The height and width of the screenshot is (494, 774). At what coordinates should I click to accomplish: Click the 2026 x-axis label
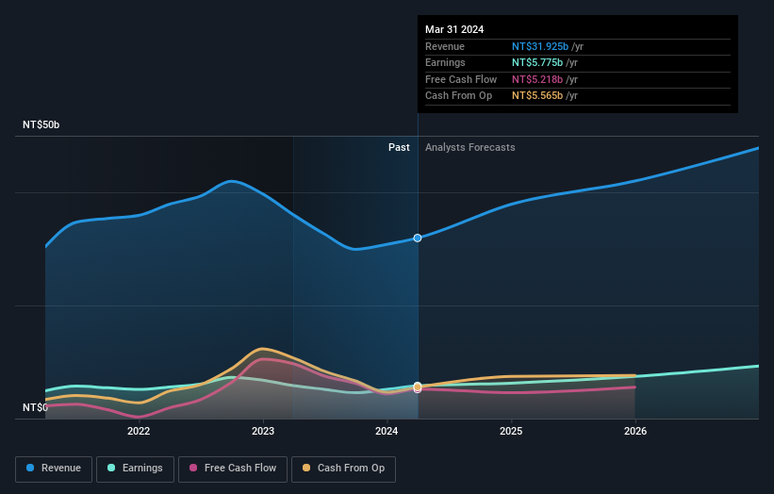(x=635, y=431)
